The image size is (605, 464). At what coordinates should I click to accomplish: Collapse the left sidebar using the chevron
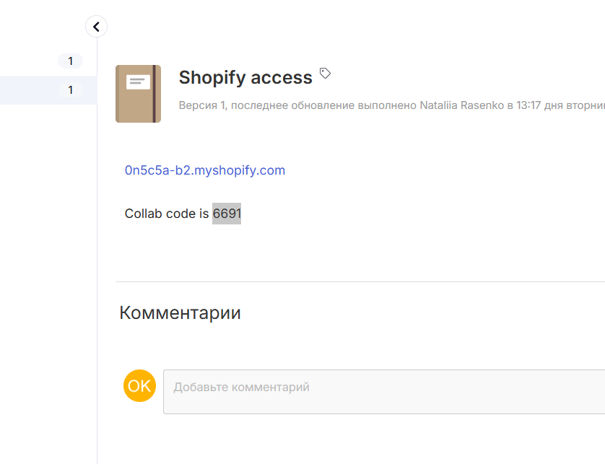96,27
